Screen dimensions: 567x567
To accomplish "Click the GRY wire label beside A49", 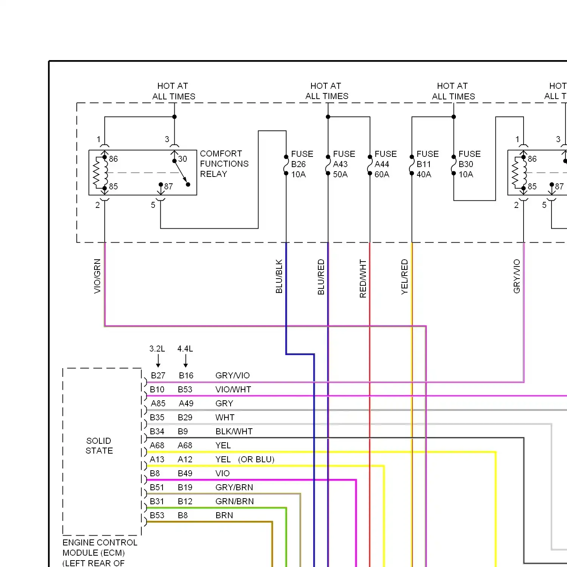I will coord(224,403).
